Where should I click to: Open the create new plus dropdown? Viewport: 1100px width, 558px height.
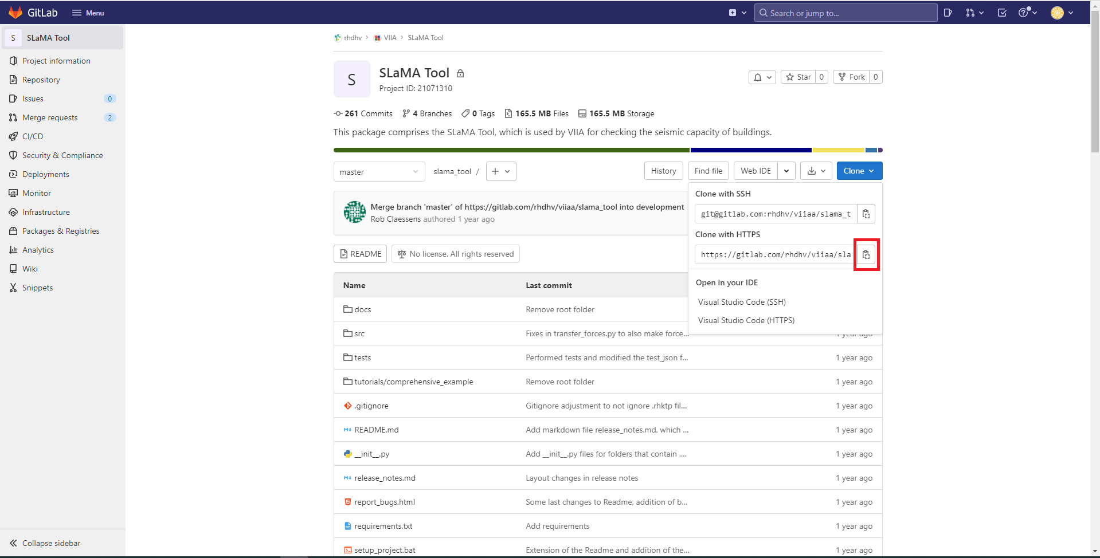[737, 13]
